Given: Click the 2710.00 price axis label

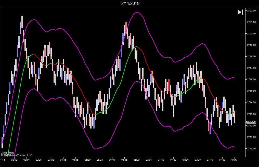Looking at the screenshot, I should [251, 148].
